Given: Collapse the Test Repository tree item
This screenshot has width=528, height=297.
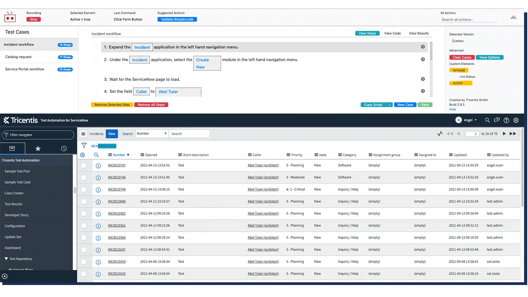Looking at the screenshot, I should click(x=6, y=259).
